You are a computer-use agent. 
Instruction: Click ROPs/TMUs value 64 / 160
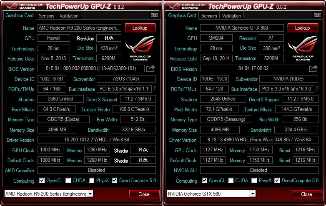click(52, 89)
